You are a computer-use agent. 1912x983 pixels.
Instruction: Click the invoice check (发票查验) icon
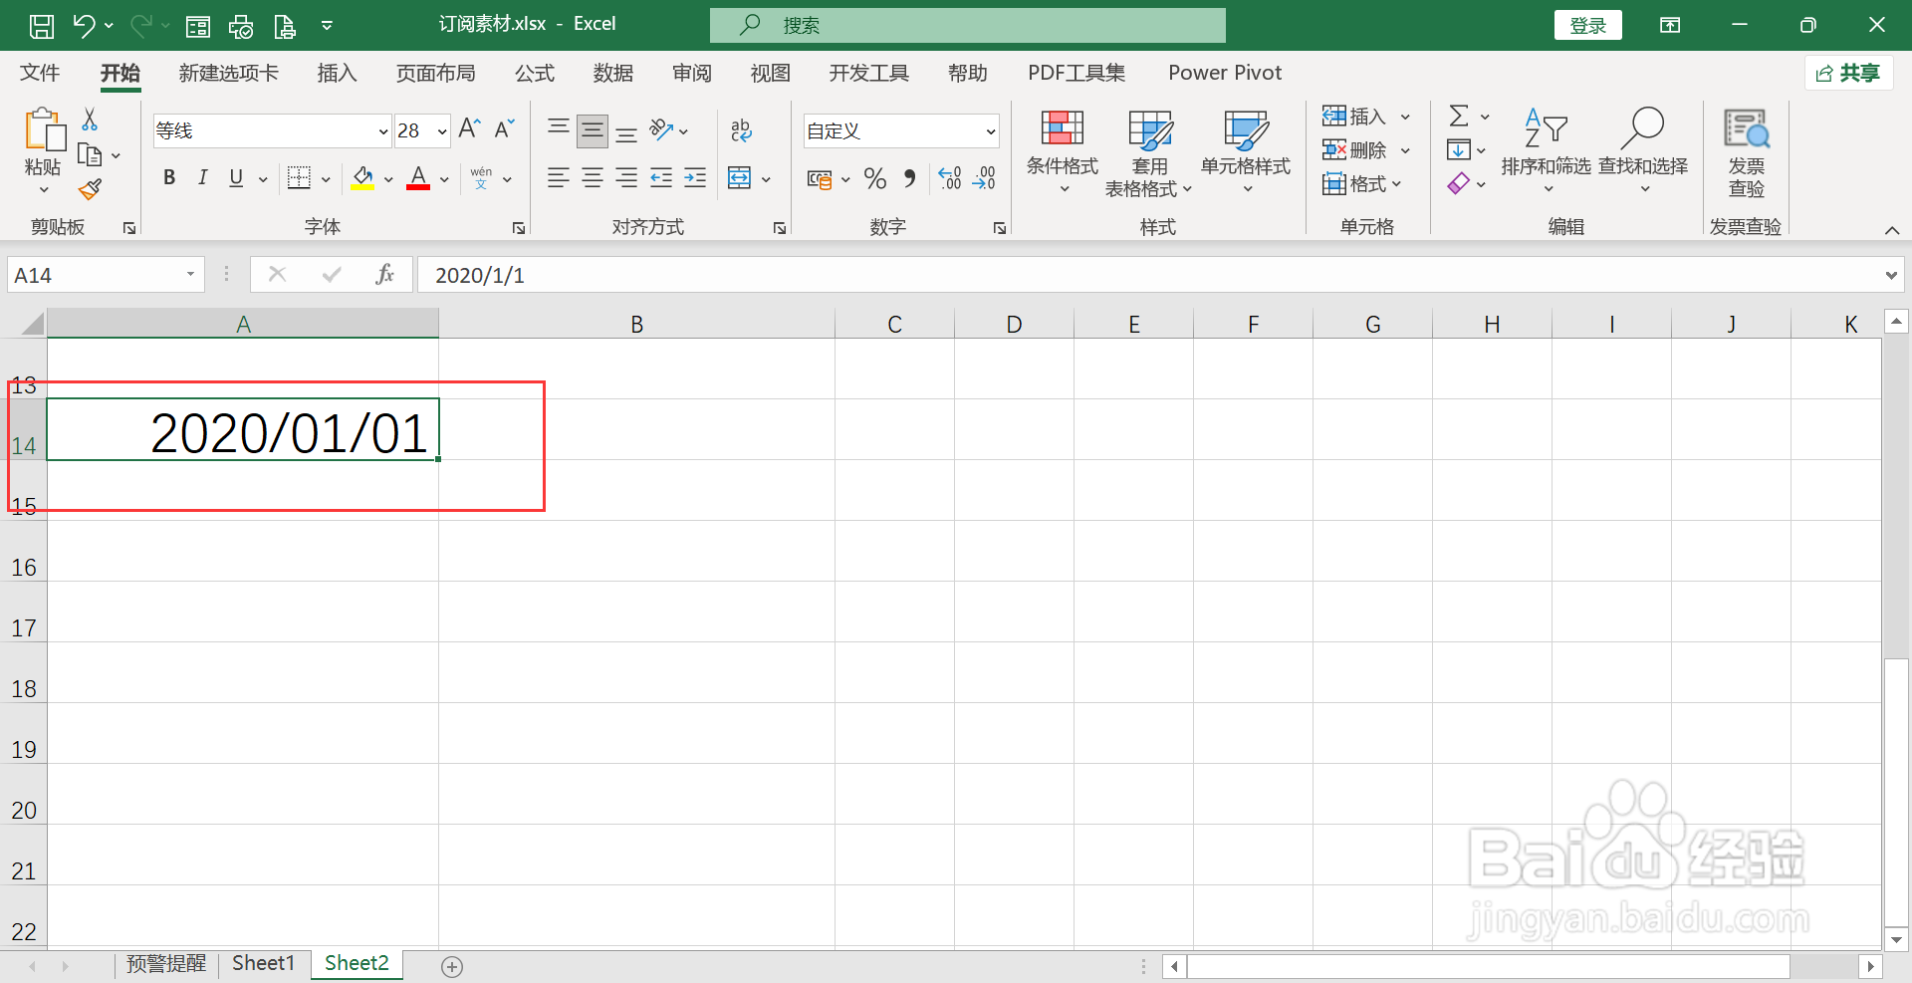[1747, 151]
